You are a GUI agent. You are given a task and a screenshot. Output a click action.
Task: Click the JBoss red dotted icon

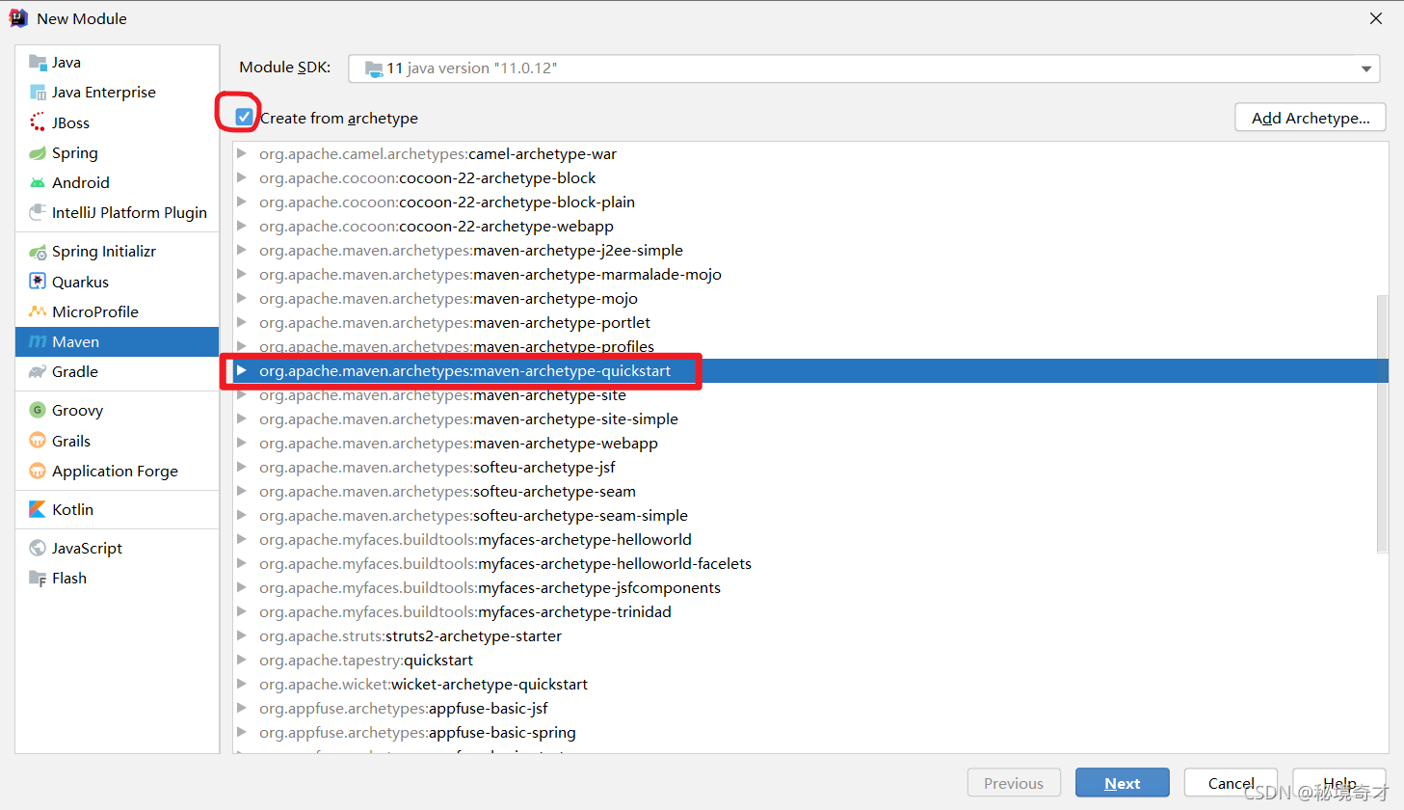(38, 122)
